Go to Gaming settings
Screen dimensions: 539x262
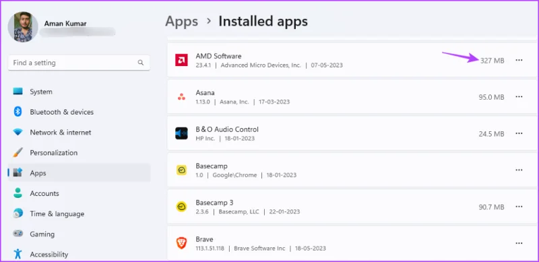coord(79,234)
